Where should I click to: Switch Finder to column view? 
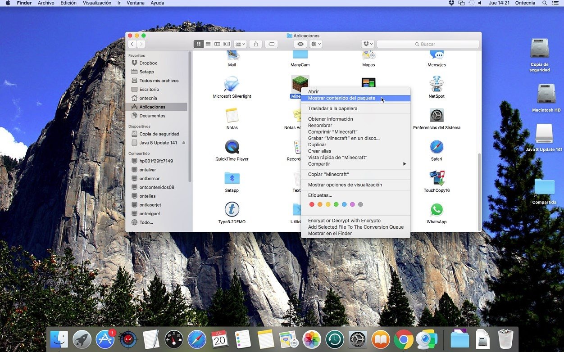tap(217, 44)
